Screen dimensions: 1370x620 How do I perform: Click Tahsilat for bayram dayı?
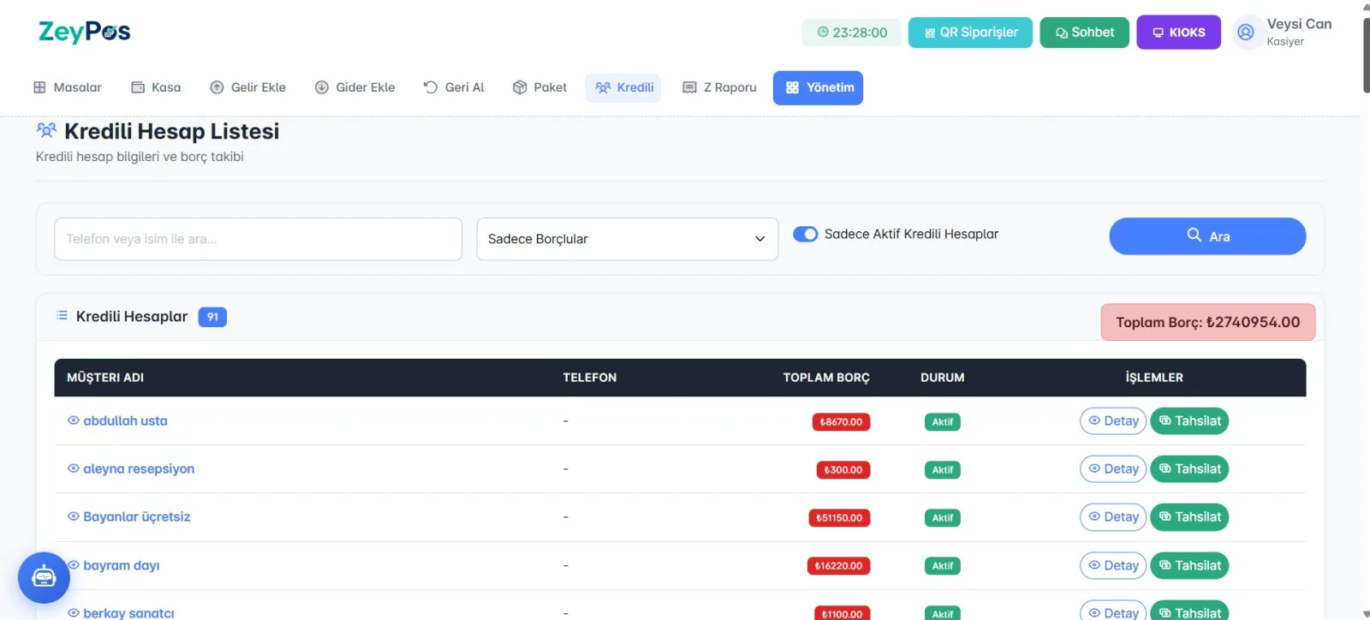click(x=1189, y=566)
